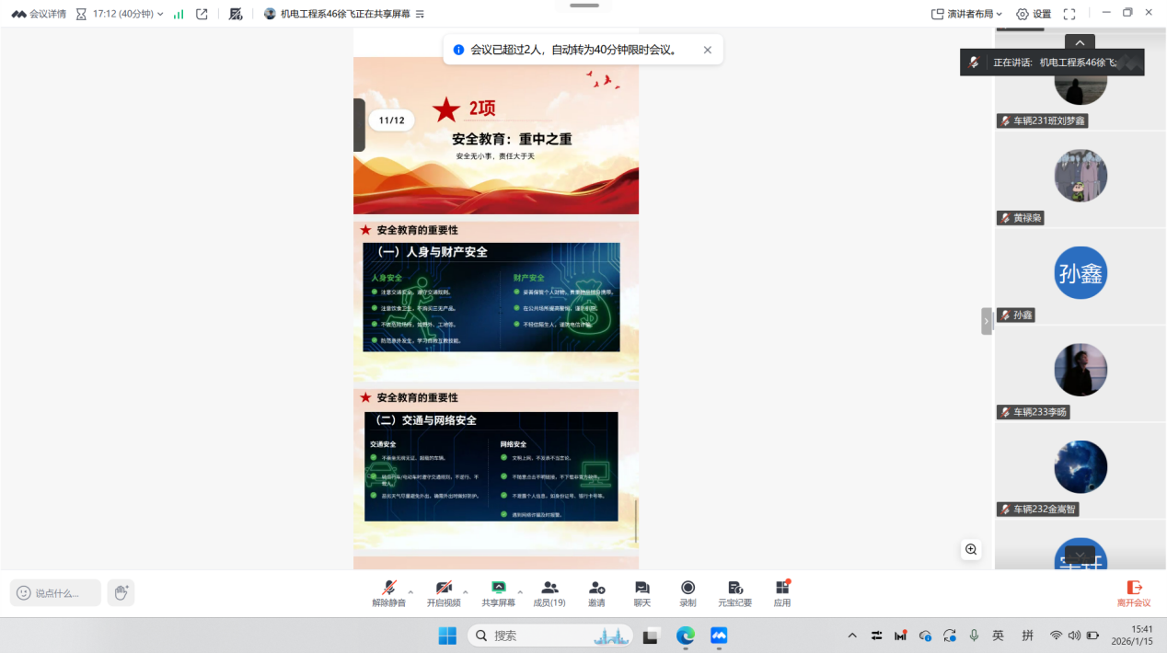
Task: Open 元宝纪要 meeting notes
Action: point(734,589)
